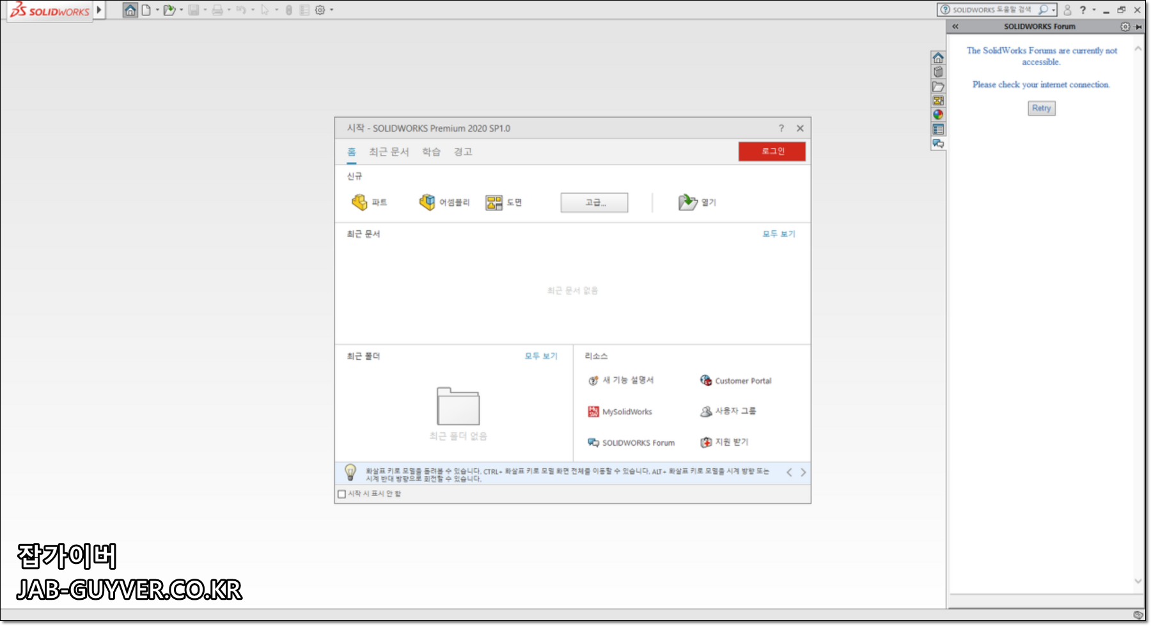Click the magnifier search icon in help box
Image resolution: width=1151 pixels, height=626 pixels.
click(x=1044, y=10)
